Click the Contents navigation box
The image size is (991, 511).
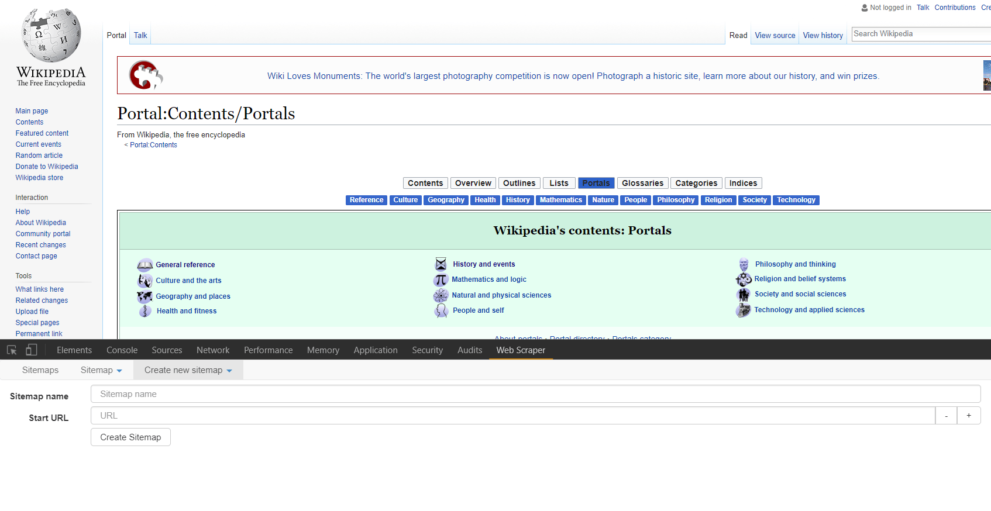425,183
